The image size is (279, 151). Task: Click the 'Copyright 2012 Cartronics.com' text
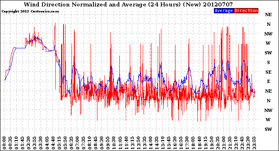coord(30,11)
